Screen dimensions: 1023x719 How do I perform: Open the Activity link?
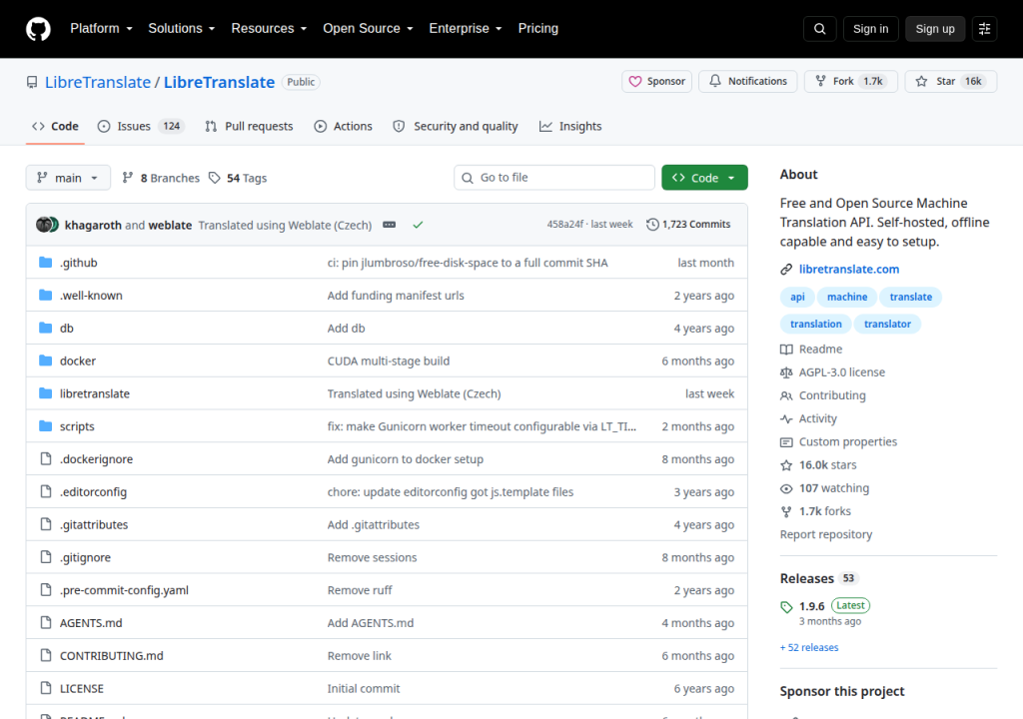(808, 418)
